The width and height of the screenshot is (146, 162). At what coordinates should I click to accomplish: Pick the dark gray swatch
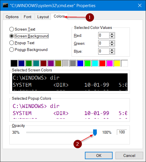pyautogui.click(x=73, y=63)
